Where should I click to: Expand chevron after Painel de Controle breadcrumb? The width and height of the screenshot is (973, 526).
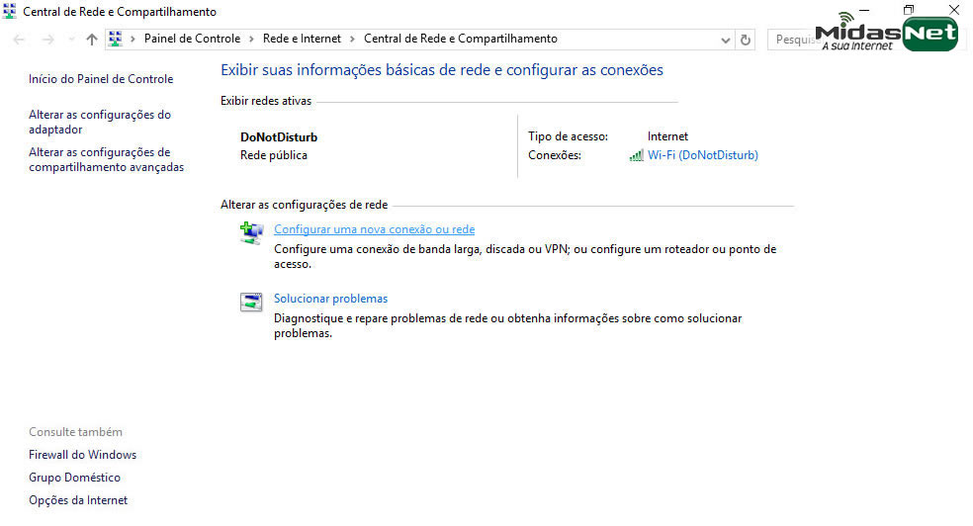[x=251, y=40]
